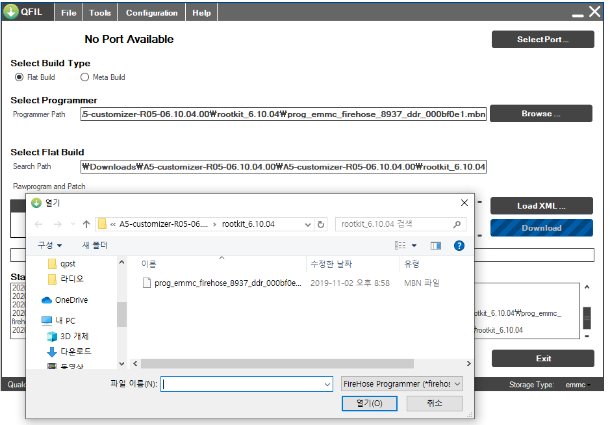Open the Configuration menu
The image size is (610, 425).
pyautogui.click(x=152, y=12)
